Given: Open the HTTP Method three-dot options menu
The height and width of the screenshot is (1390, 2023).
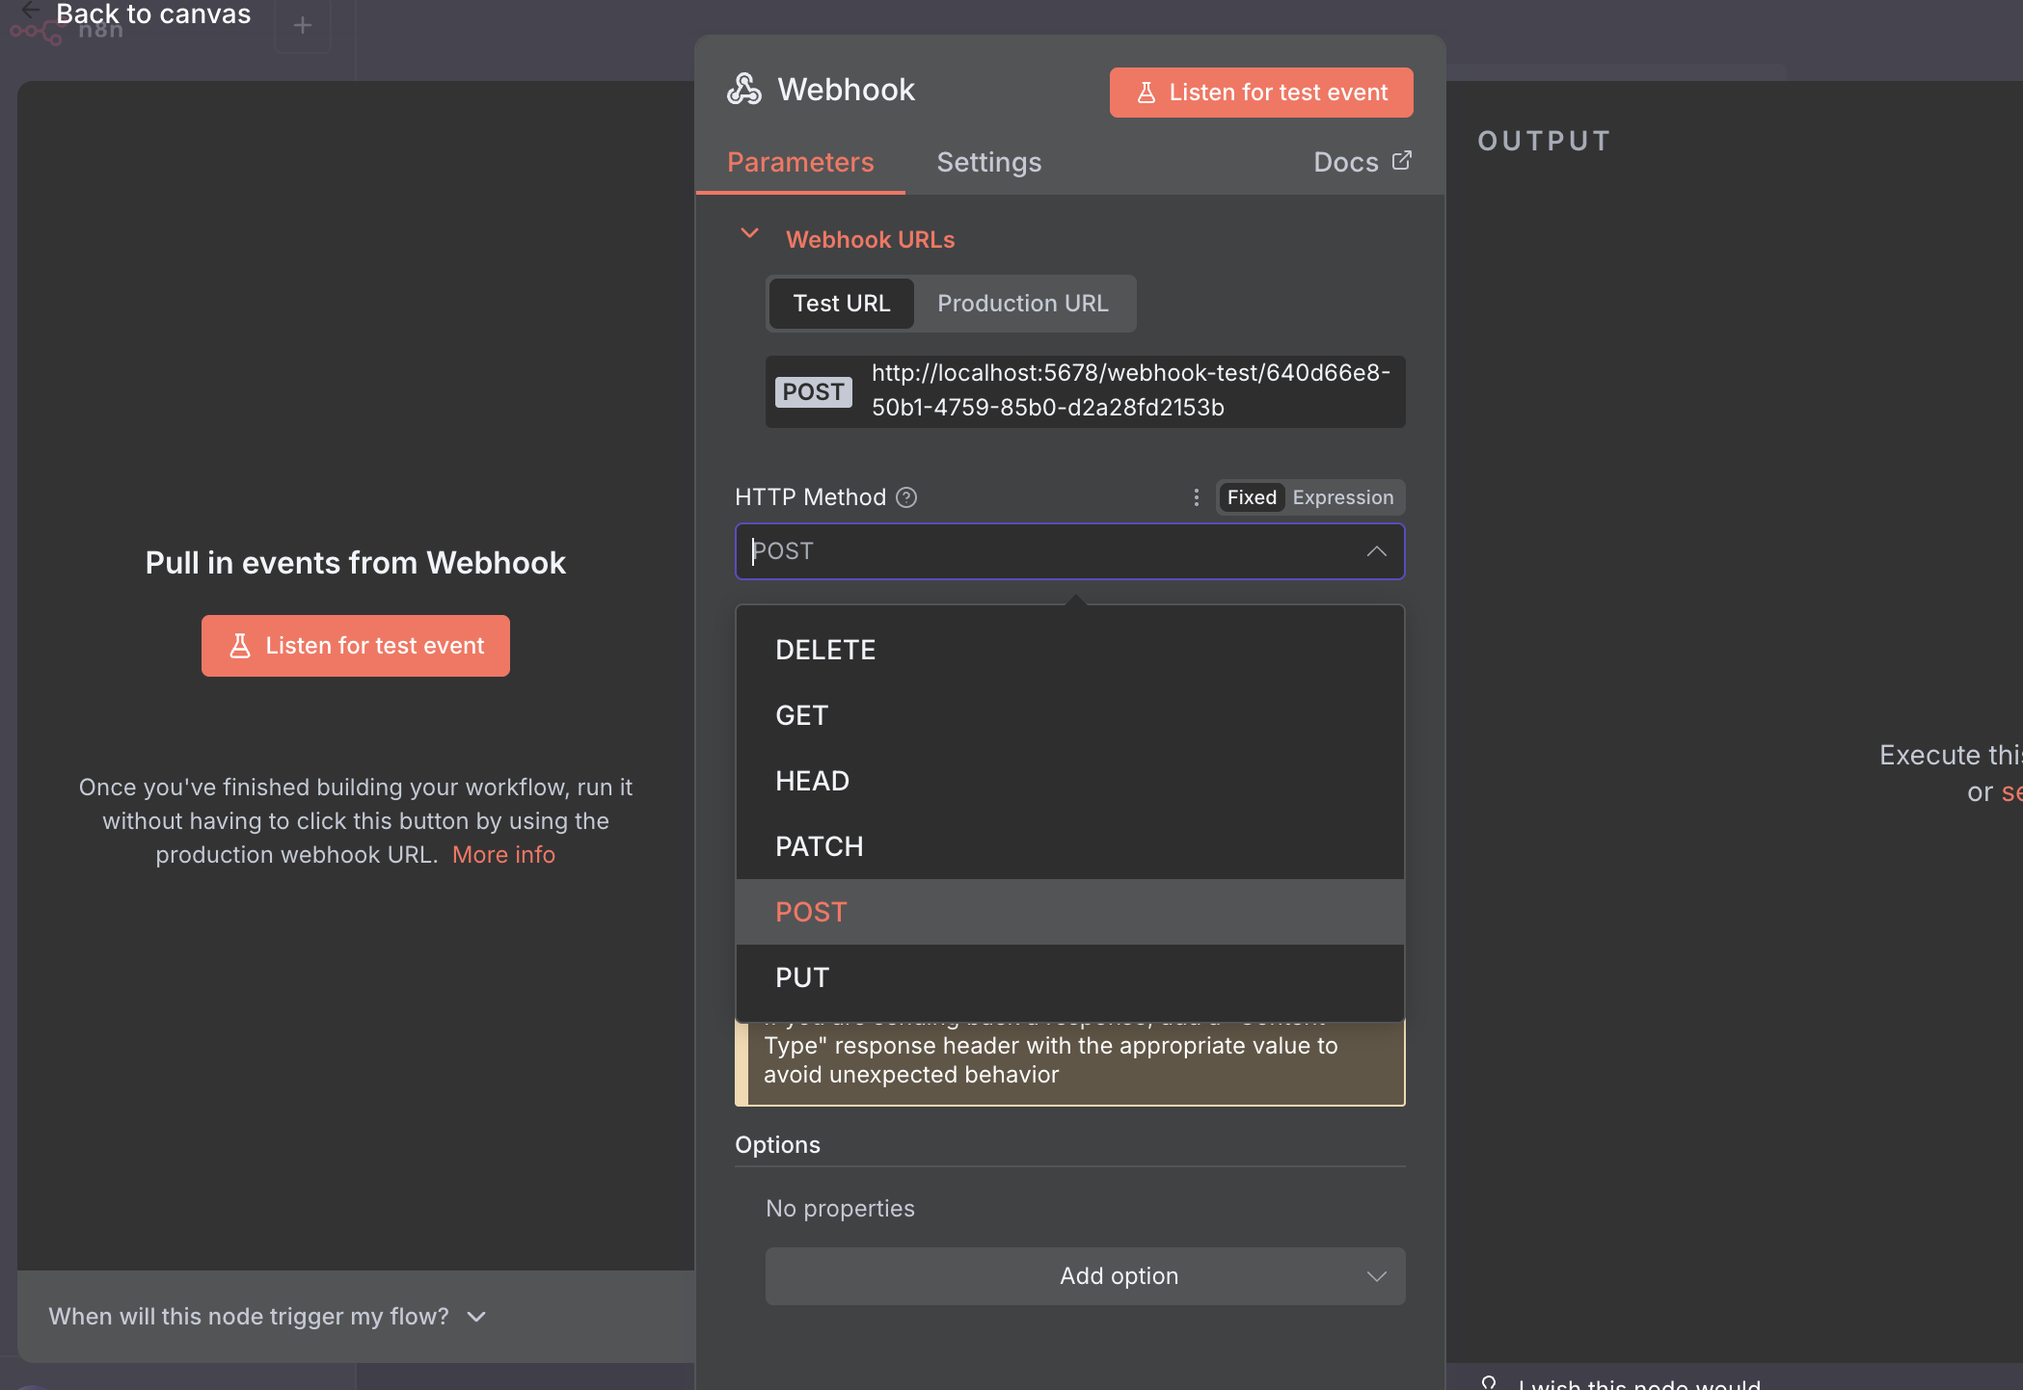Looking at the screenshot, I should pos(1196,497).
